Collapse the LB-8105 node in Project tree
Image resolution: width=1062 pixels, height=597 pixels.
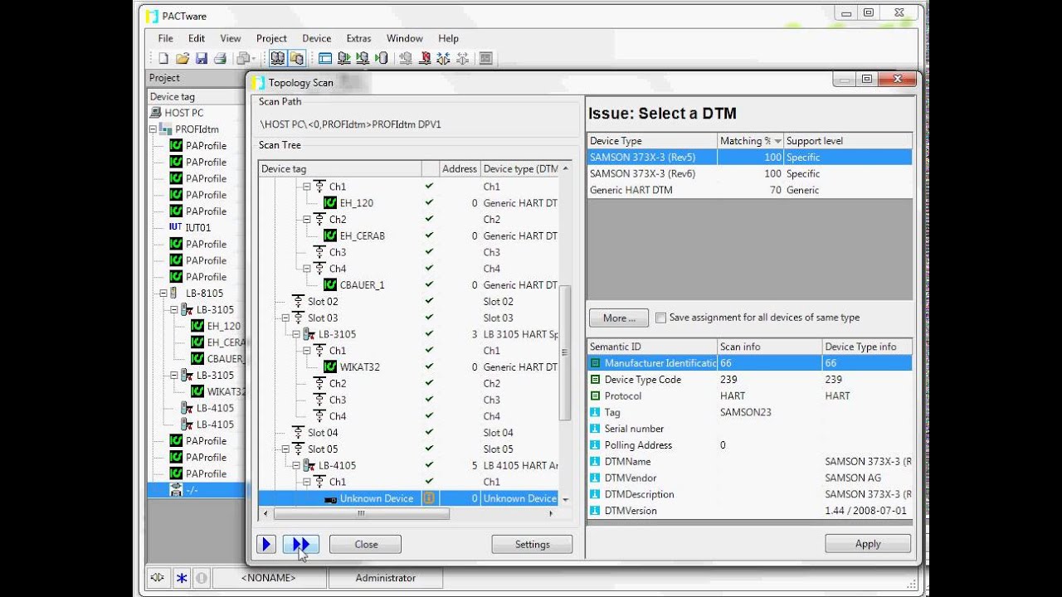pos(163,293)
